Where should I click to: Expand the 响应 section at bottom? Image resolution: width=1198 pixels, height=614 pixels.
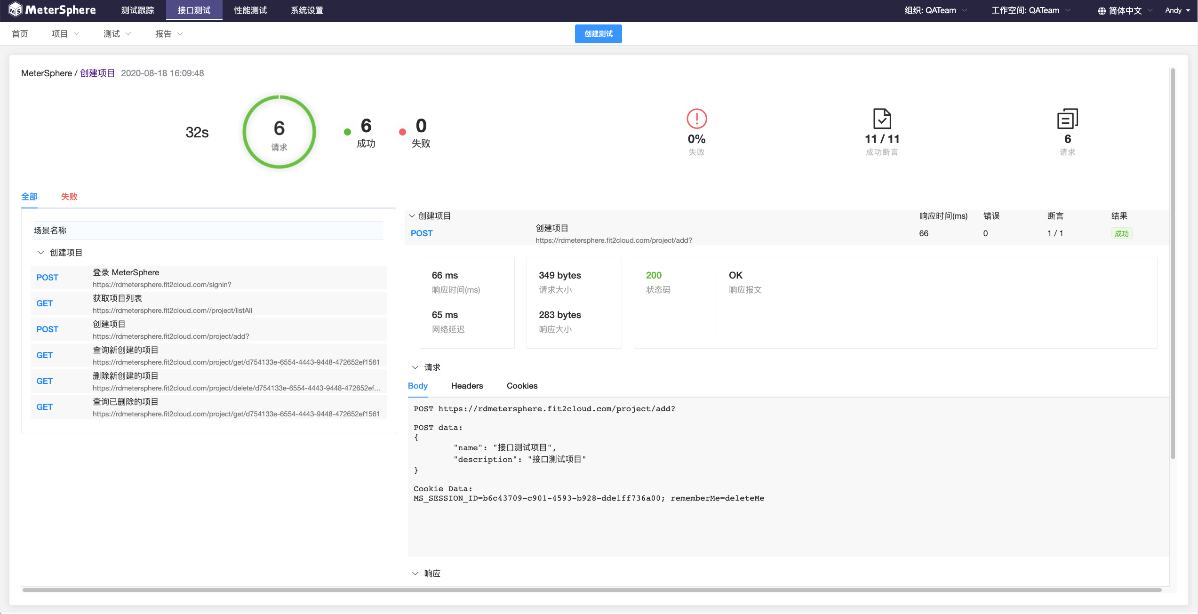click(415, 574)
